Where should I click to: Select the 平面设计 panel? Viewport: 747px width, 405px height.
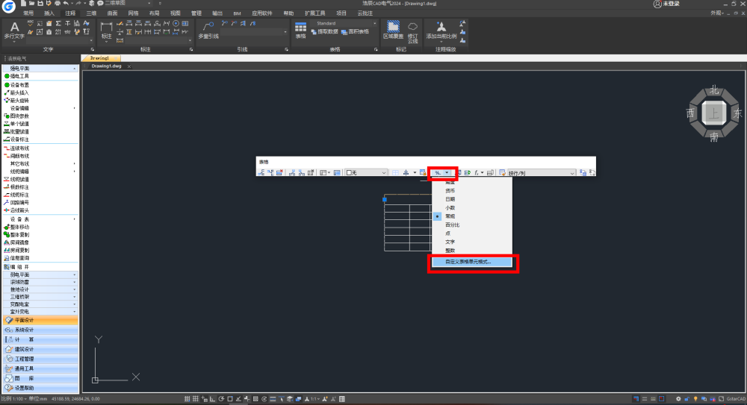[x=40, y=320]
